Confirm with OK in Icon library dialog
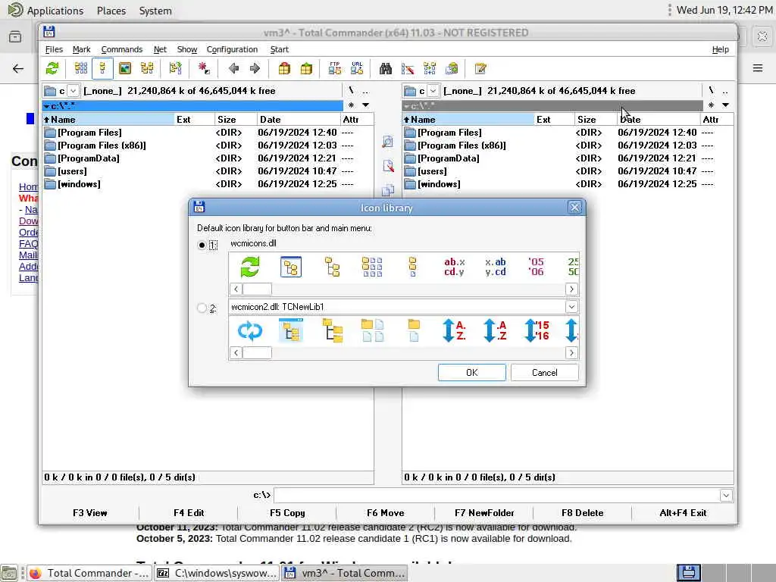 point(471,373)
